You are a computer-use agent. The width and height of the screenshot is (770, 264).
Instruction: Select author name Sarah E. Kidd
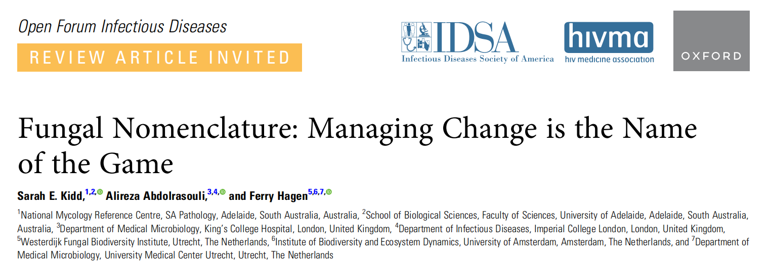(x=50, y=196)
